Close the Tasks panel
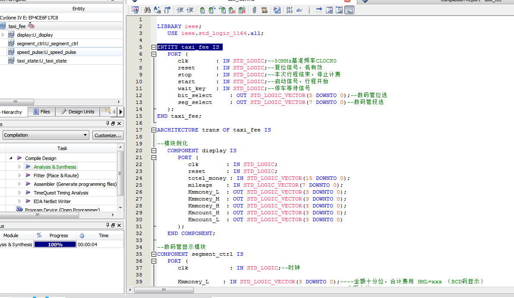 [x=119, y=123]
